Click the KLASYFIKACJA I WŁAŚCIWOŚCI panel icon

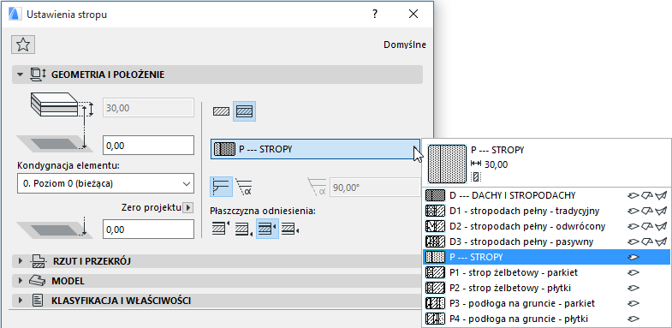[x=38, y=301]
